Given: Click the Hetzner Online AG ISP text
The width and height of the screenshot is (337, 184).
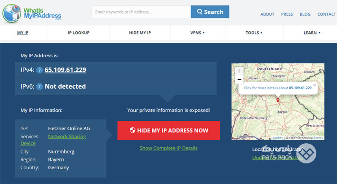Looking at the screenshot, I should (69, 128).
